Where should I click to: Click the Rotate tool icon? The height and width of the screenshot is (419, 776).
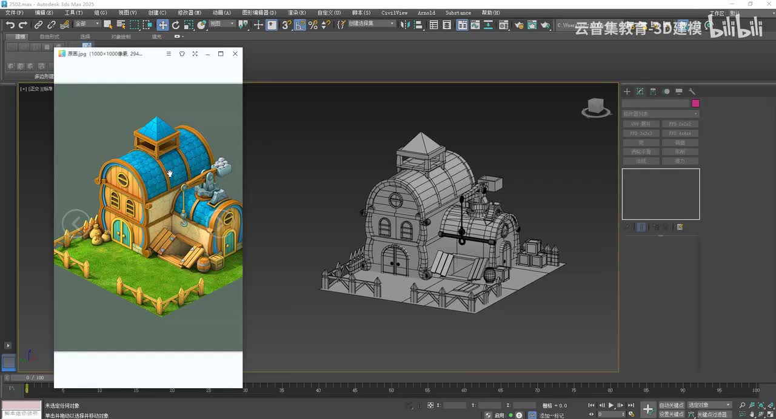[x=176, y=25]
